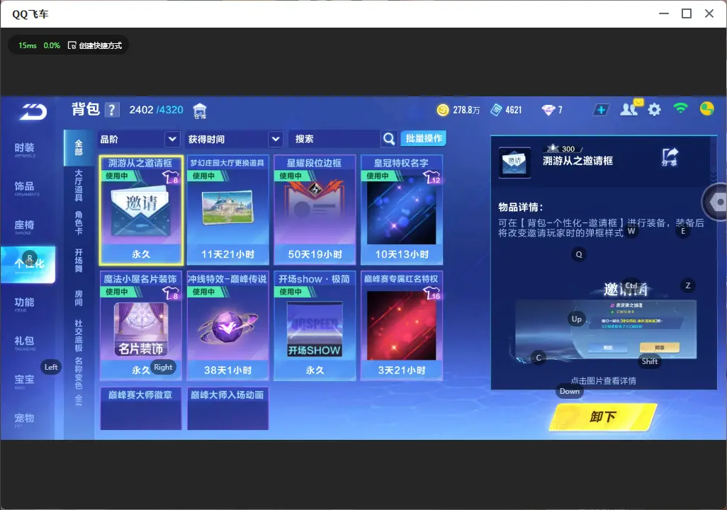The width and height of the screenshot is (727, 510).
Task: Open the friends icon with mail badge
Action: coord(631,108)
